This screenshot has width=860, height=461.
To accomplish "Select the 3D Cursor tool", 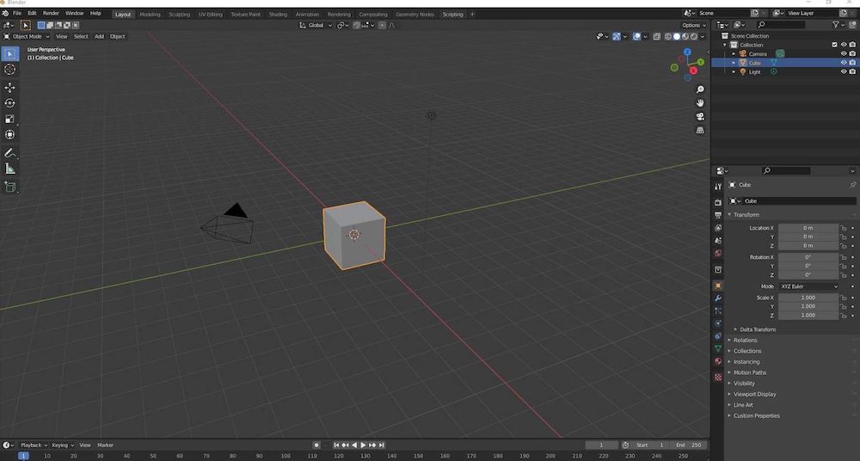I will (10, 69).
